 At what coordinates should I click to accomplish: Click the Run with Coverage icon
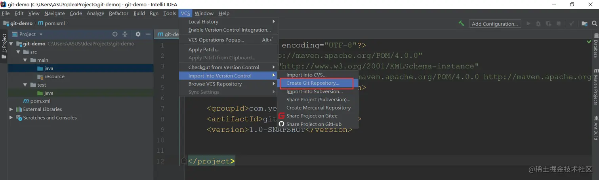tap(549, 24)
